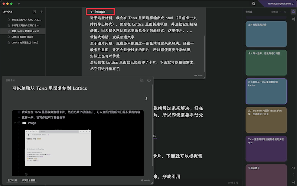Grab the resize handle of 引用卡片 popup

click(152, 183)
